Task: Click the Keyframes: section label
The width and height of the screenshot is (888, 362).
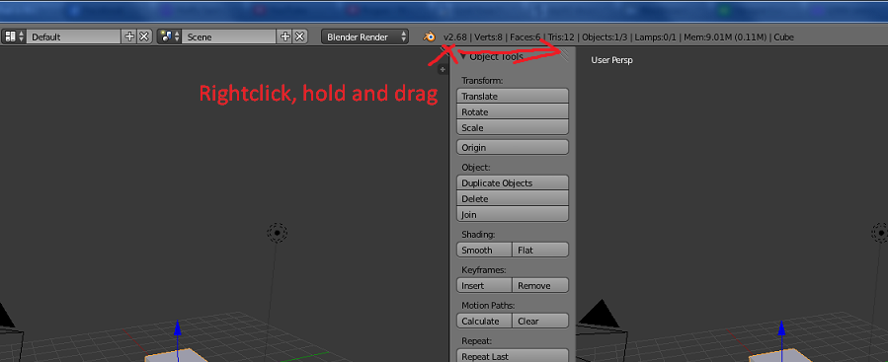Action: tap(484, 270)
